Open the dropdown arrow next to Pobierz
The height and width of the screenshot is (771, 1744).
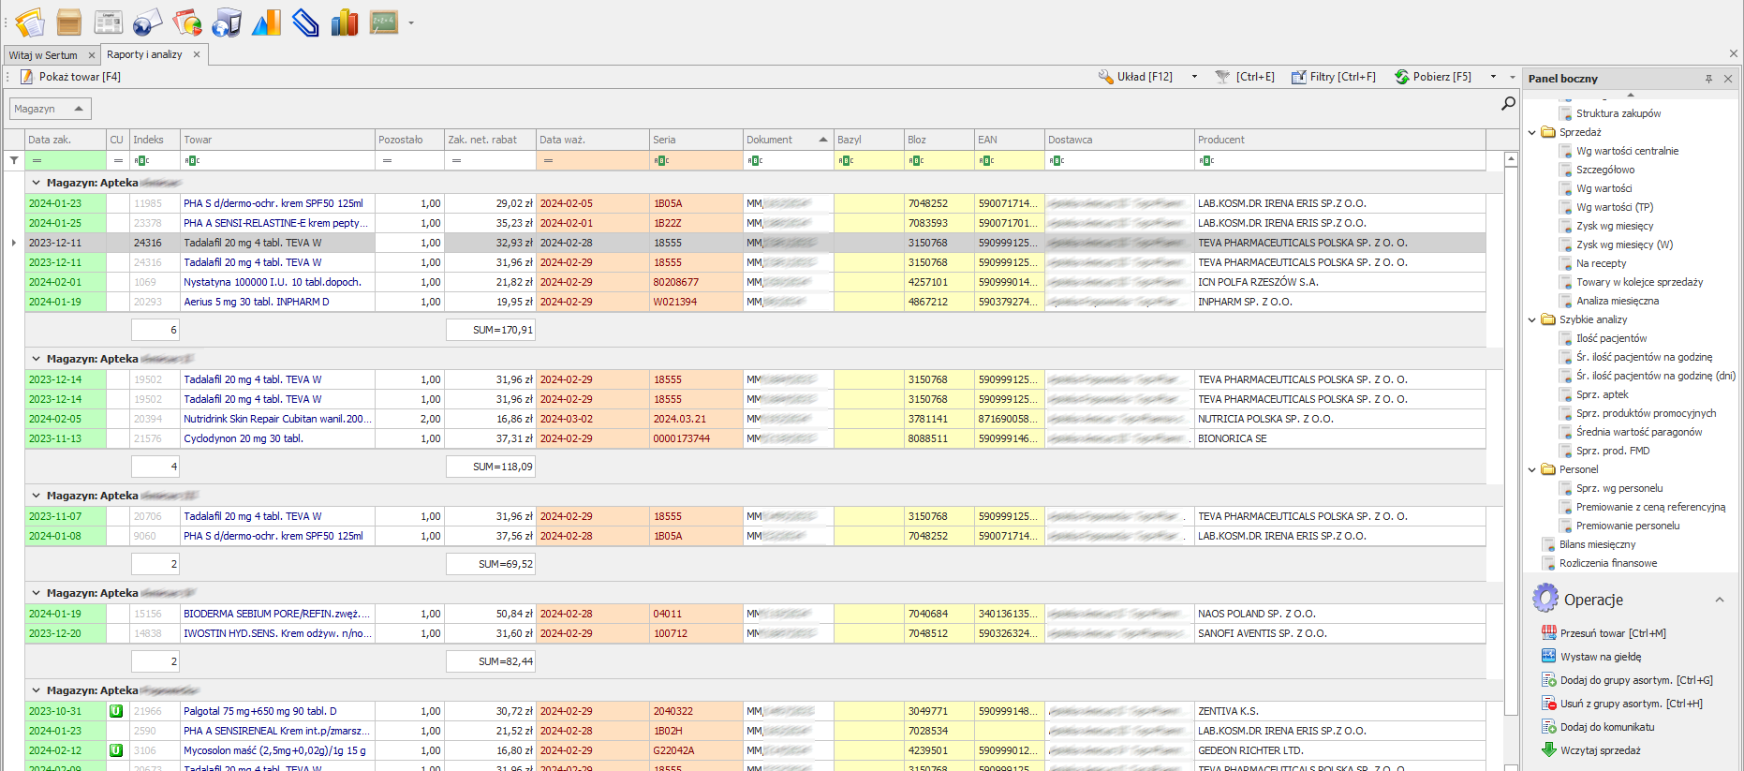(x=1493, y=77)
